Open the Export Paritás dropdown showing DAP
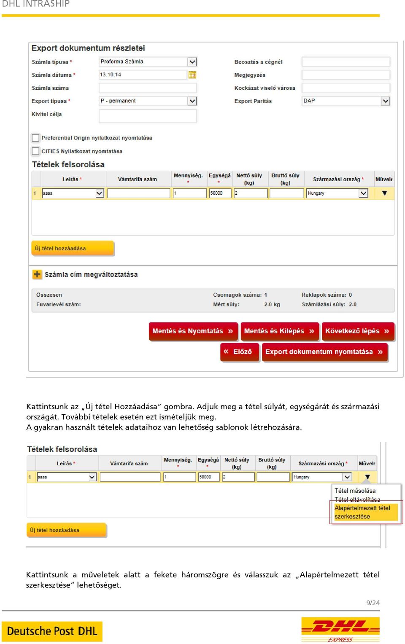Screen dimensions: 405x644 (x=346, y=101)
